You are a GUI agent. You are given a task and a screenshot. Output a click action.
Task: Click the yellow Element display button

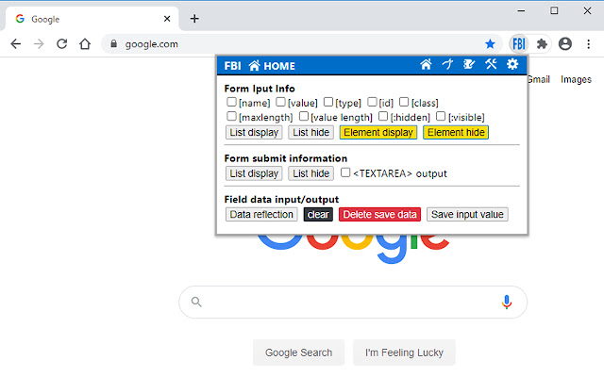(x=378, y=132)
